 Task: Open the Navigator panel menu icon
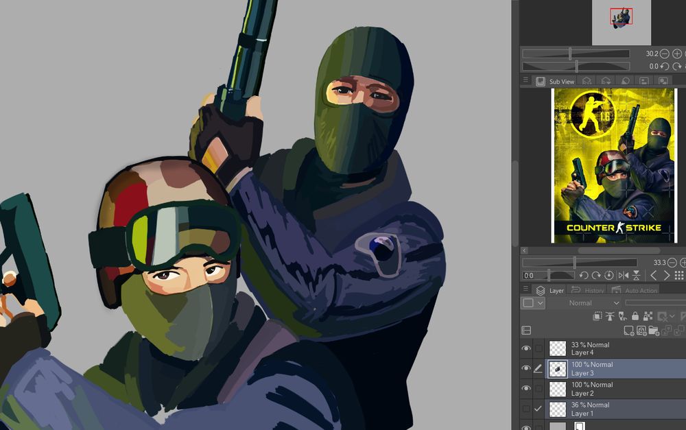tap(525, 80)
